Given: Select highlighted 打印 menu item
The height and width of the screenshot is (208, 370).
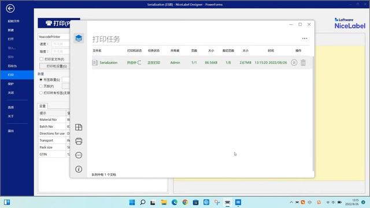Looking at the screenshot, I should (x=17, y=75).
